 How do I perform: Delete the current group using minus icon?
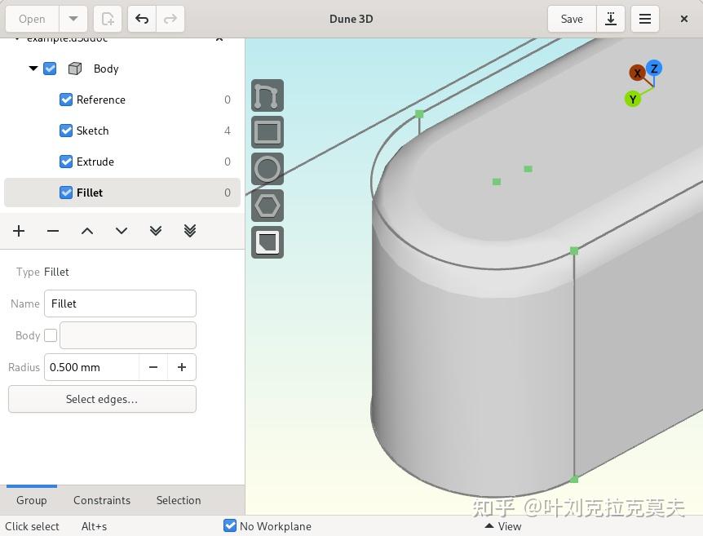coord(52,231)
